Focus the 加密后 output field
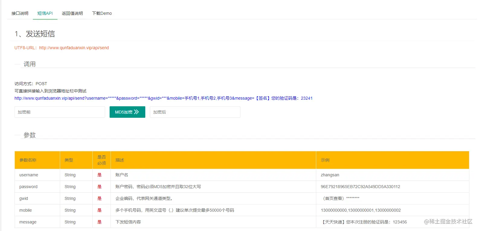The image size is (479, 231). point(195,112)
